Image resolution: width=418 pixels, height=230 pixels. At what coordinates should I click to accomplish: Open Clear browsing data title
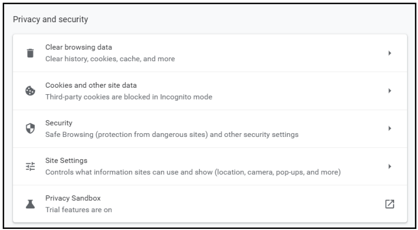coord(79,48)
